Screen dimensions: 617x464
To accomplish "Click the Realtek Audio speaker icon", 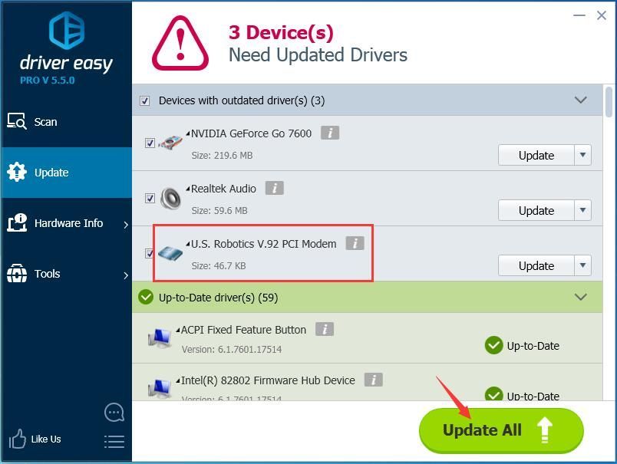I will [x=171, y=198].
